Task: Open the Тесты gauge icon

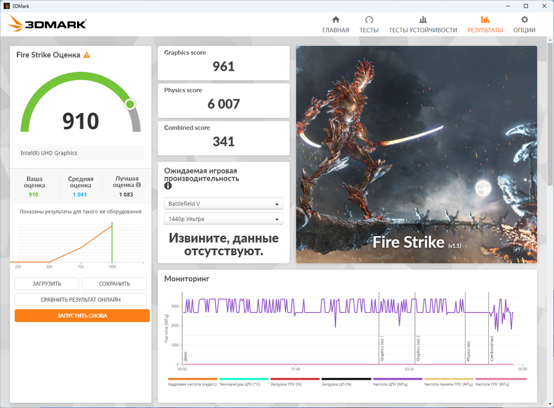Action: tap(369, 20)
